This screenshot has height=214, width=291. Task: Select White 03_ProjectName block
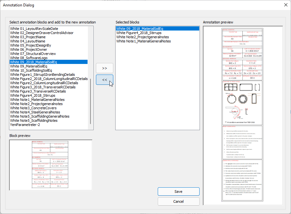point(28,37)
